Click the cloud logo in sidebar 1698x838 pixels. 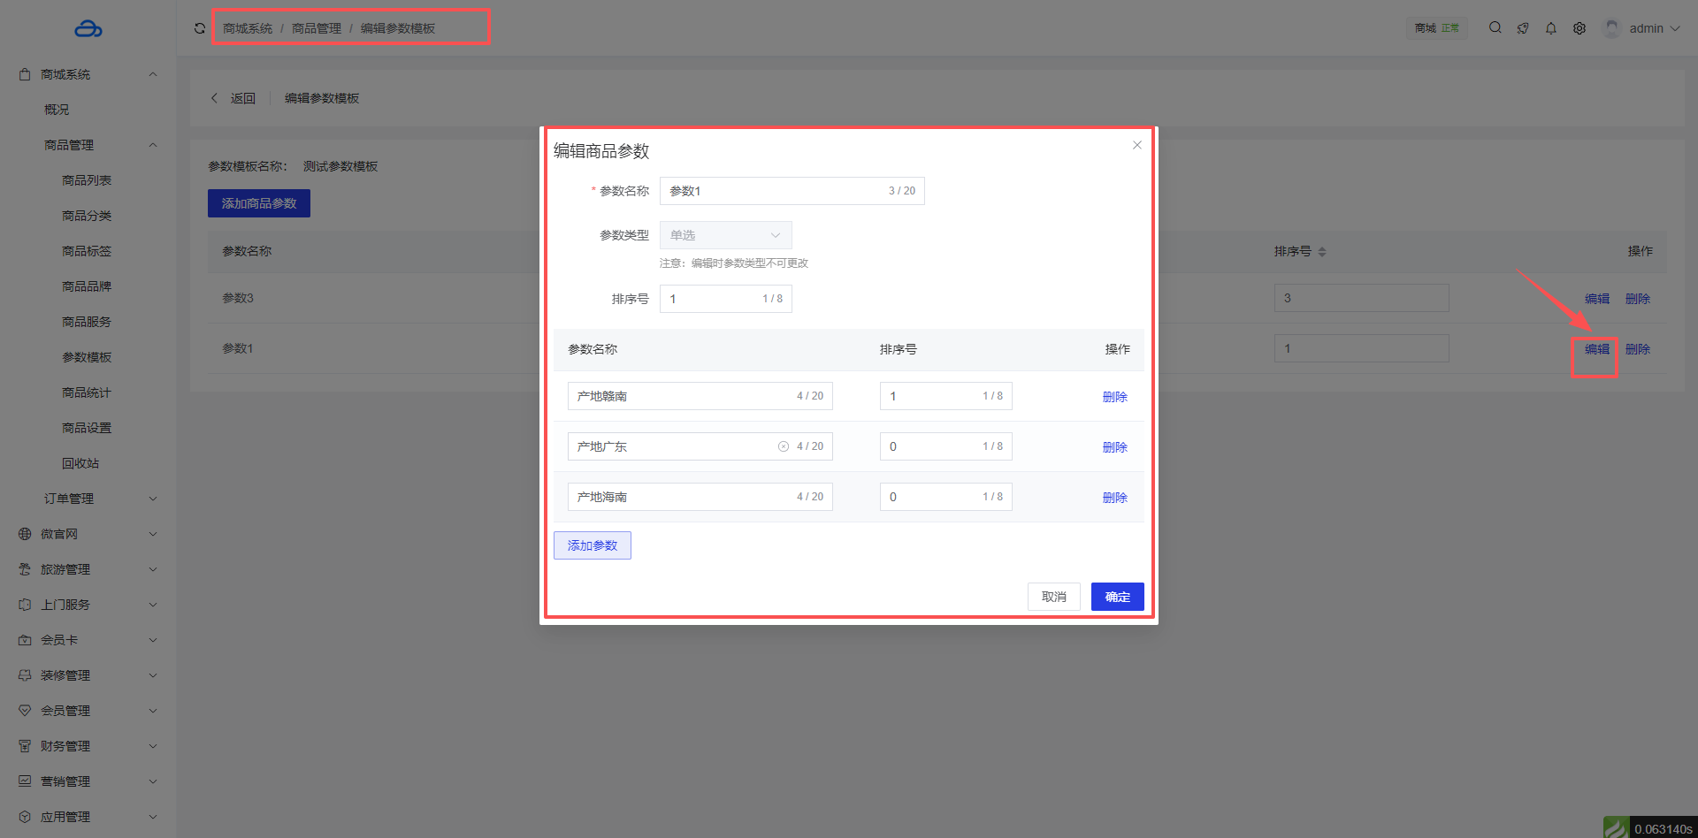pyautogui.click(x=88, y=29)
